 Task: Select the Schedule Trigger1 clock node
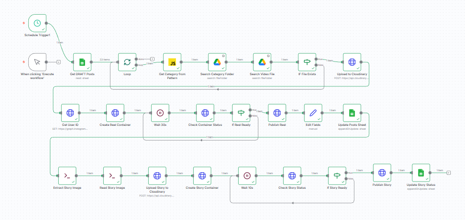(x=37, y=23)
